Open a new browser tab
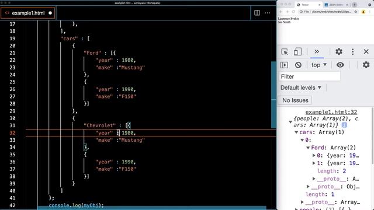This screenshot has height=210, width=374. (355, 5)
